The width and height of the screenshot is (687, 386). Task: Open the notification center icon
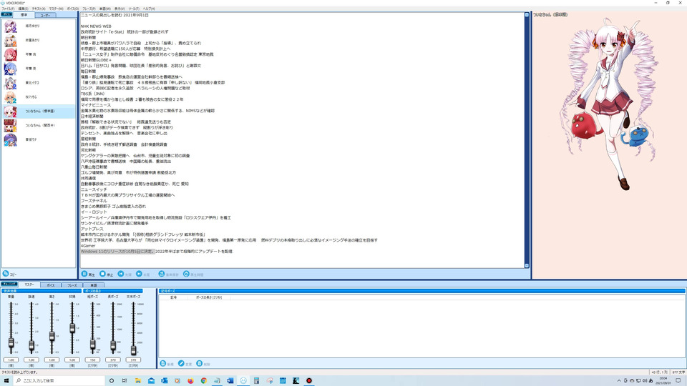tap(678, 381)
